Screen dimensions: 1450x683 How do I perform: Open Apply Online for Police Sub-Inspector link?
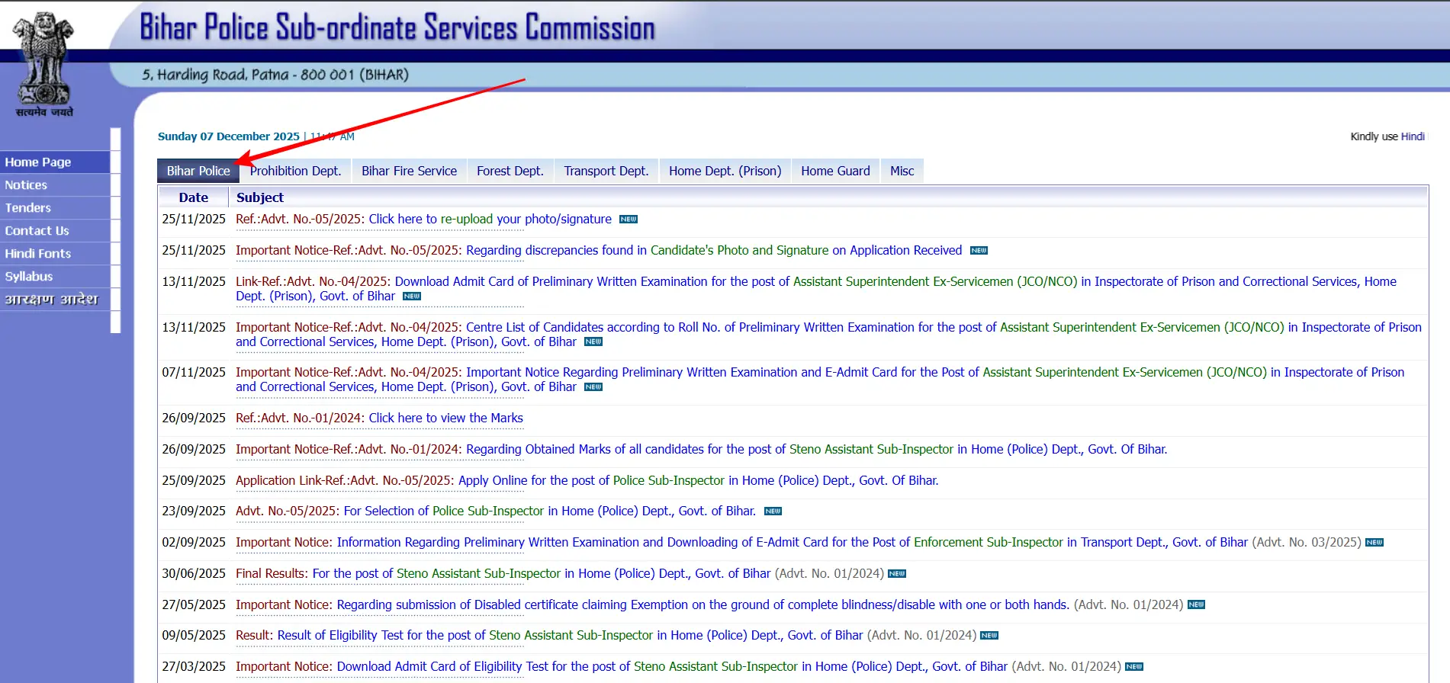coord(698,480)
